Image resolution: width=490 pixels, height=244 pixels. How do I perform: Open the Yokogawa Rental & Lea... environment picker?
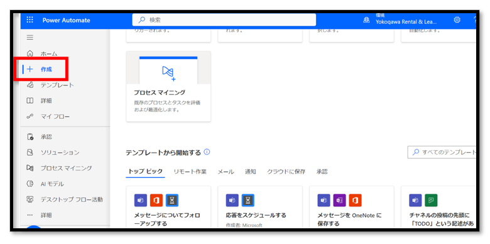[406, 19]
